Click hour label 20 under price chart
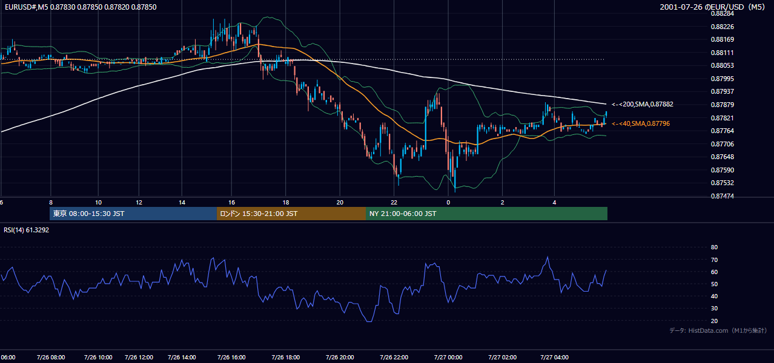Image resolution: width=774 pixels, height=363 pixels. pos(340,202)
